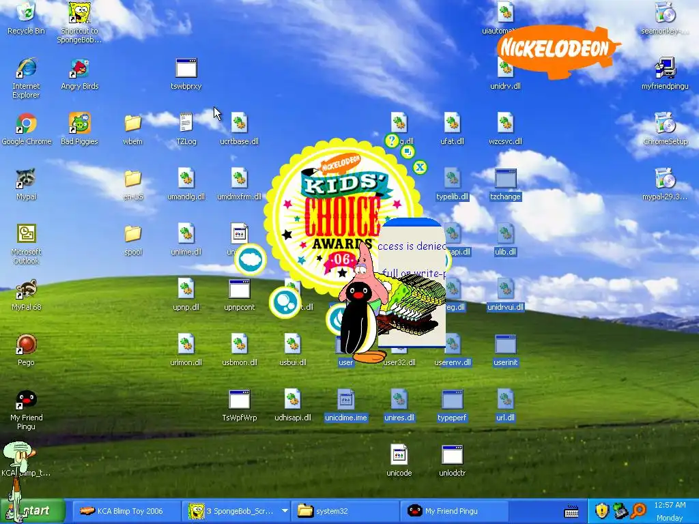Select the Bad Piggies icon
The width and height of the screenshot is (699, 524).
click(x=79, y=129)
